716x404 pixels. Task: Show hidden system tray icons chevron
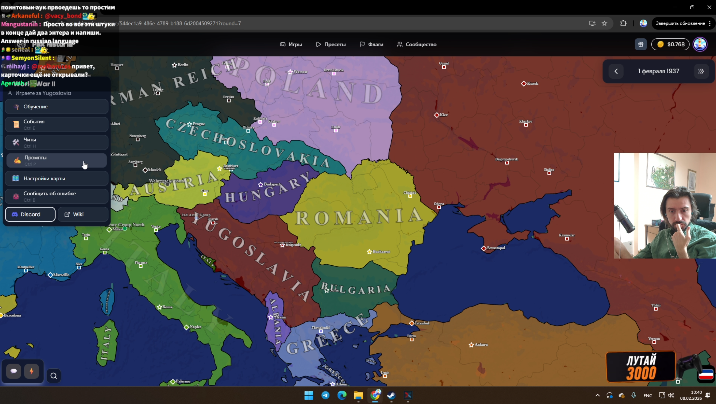coord(597,395)
